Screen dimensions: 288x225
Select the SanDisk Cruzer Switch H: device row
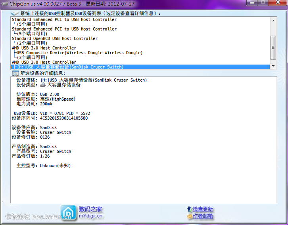[x=140, y=67]
